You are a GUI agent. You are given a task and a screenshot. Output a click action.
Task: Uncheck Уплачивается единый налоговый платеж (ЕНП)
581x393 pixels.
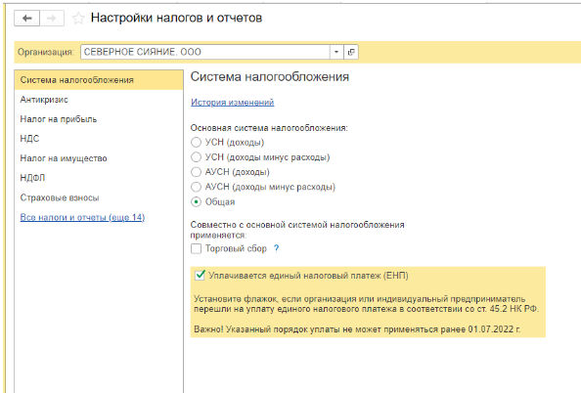[200, 276]
